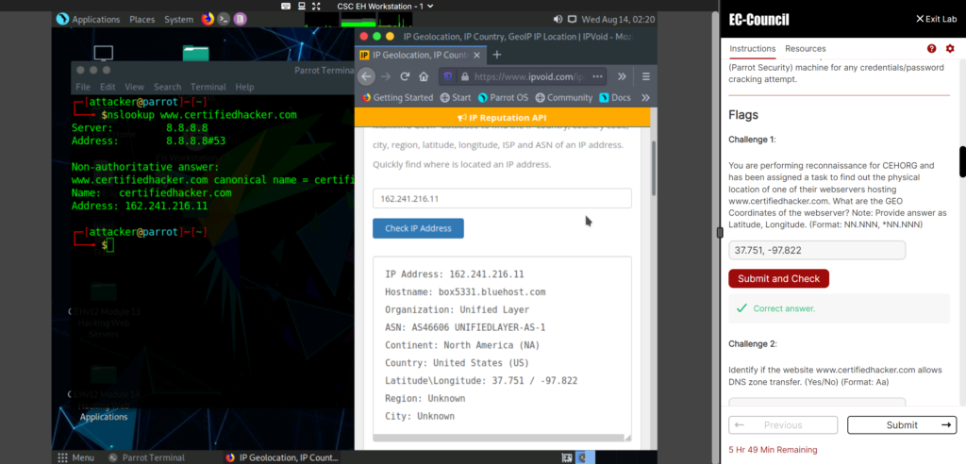Click the lock icon in address bar
The image size is (966, 464).
(464, 77)
